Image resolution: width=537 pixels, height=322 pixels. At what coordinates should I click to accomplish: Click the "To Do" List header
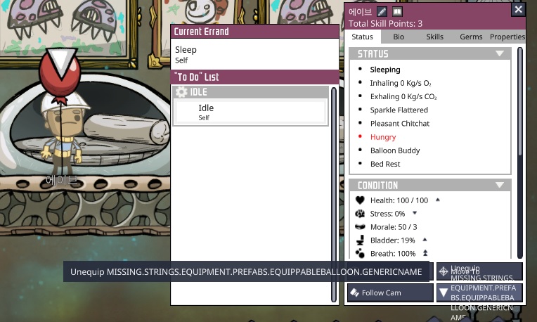point(254,77)
